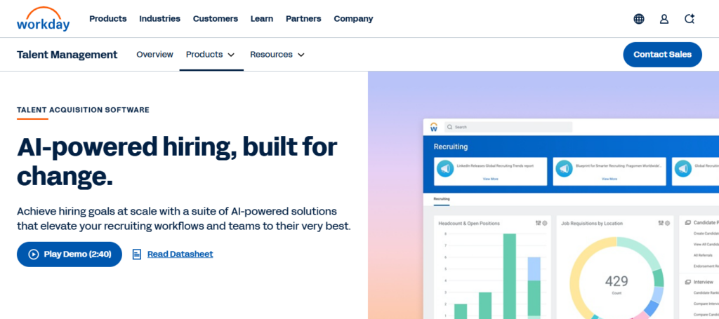
Task: Open gear settings on Headcount & Open Positions
Action: (x=545, y=223)
